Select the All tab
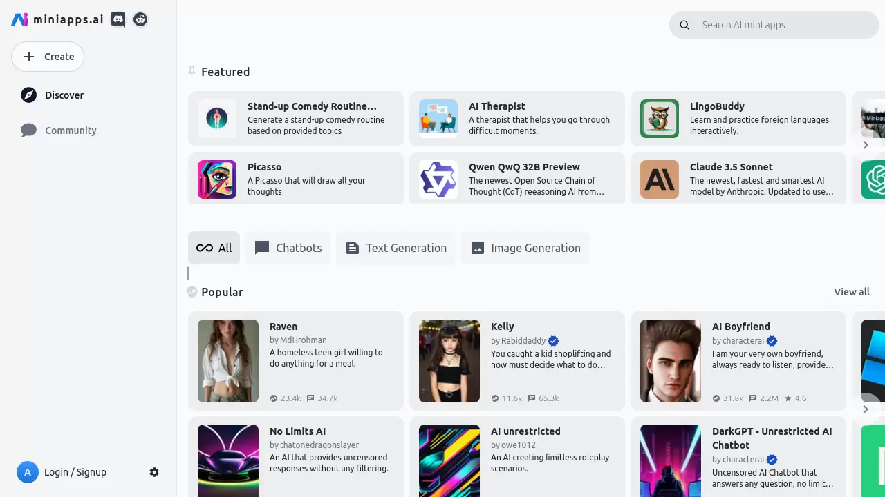This screenshot has height=497, width=885. (x=214, y=248)
